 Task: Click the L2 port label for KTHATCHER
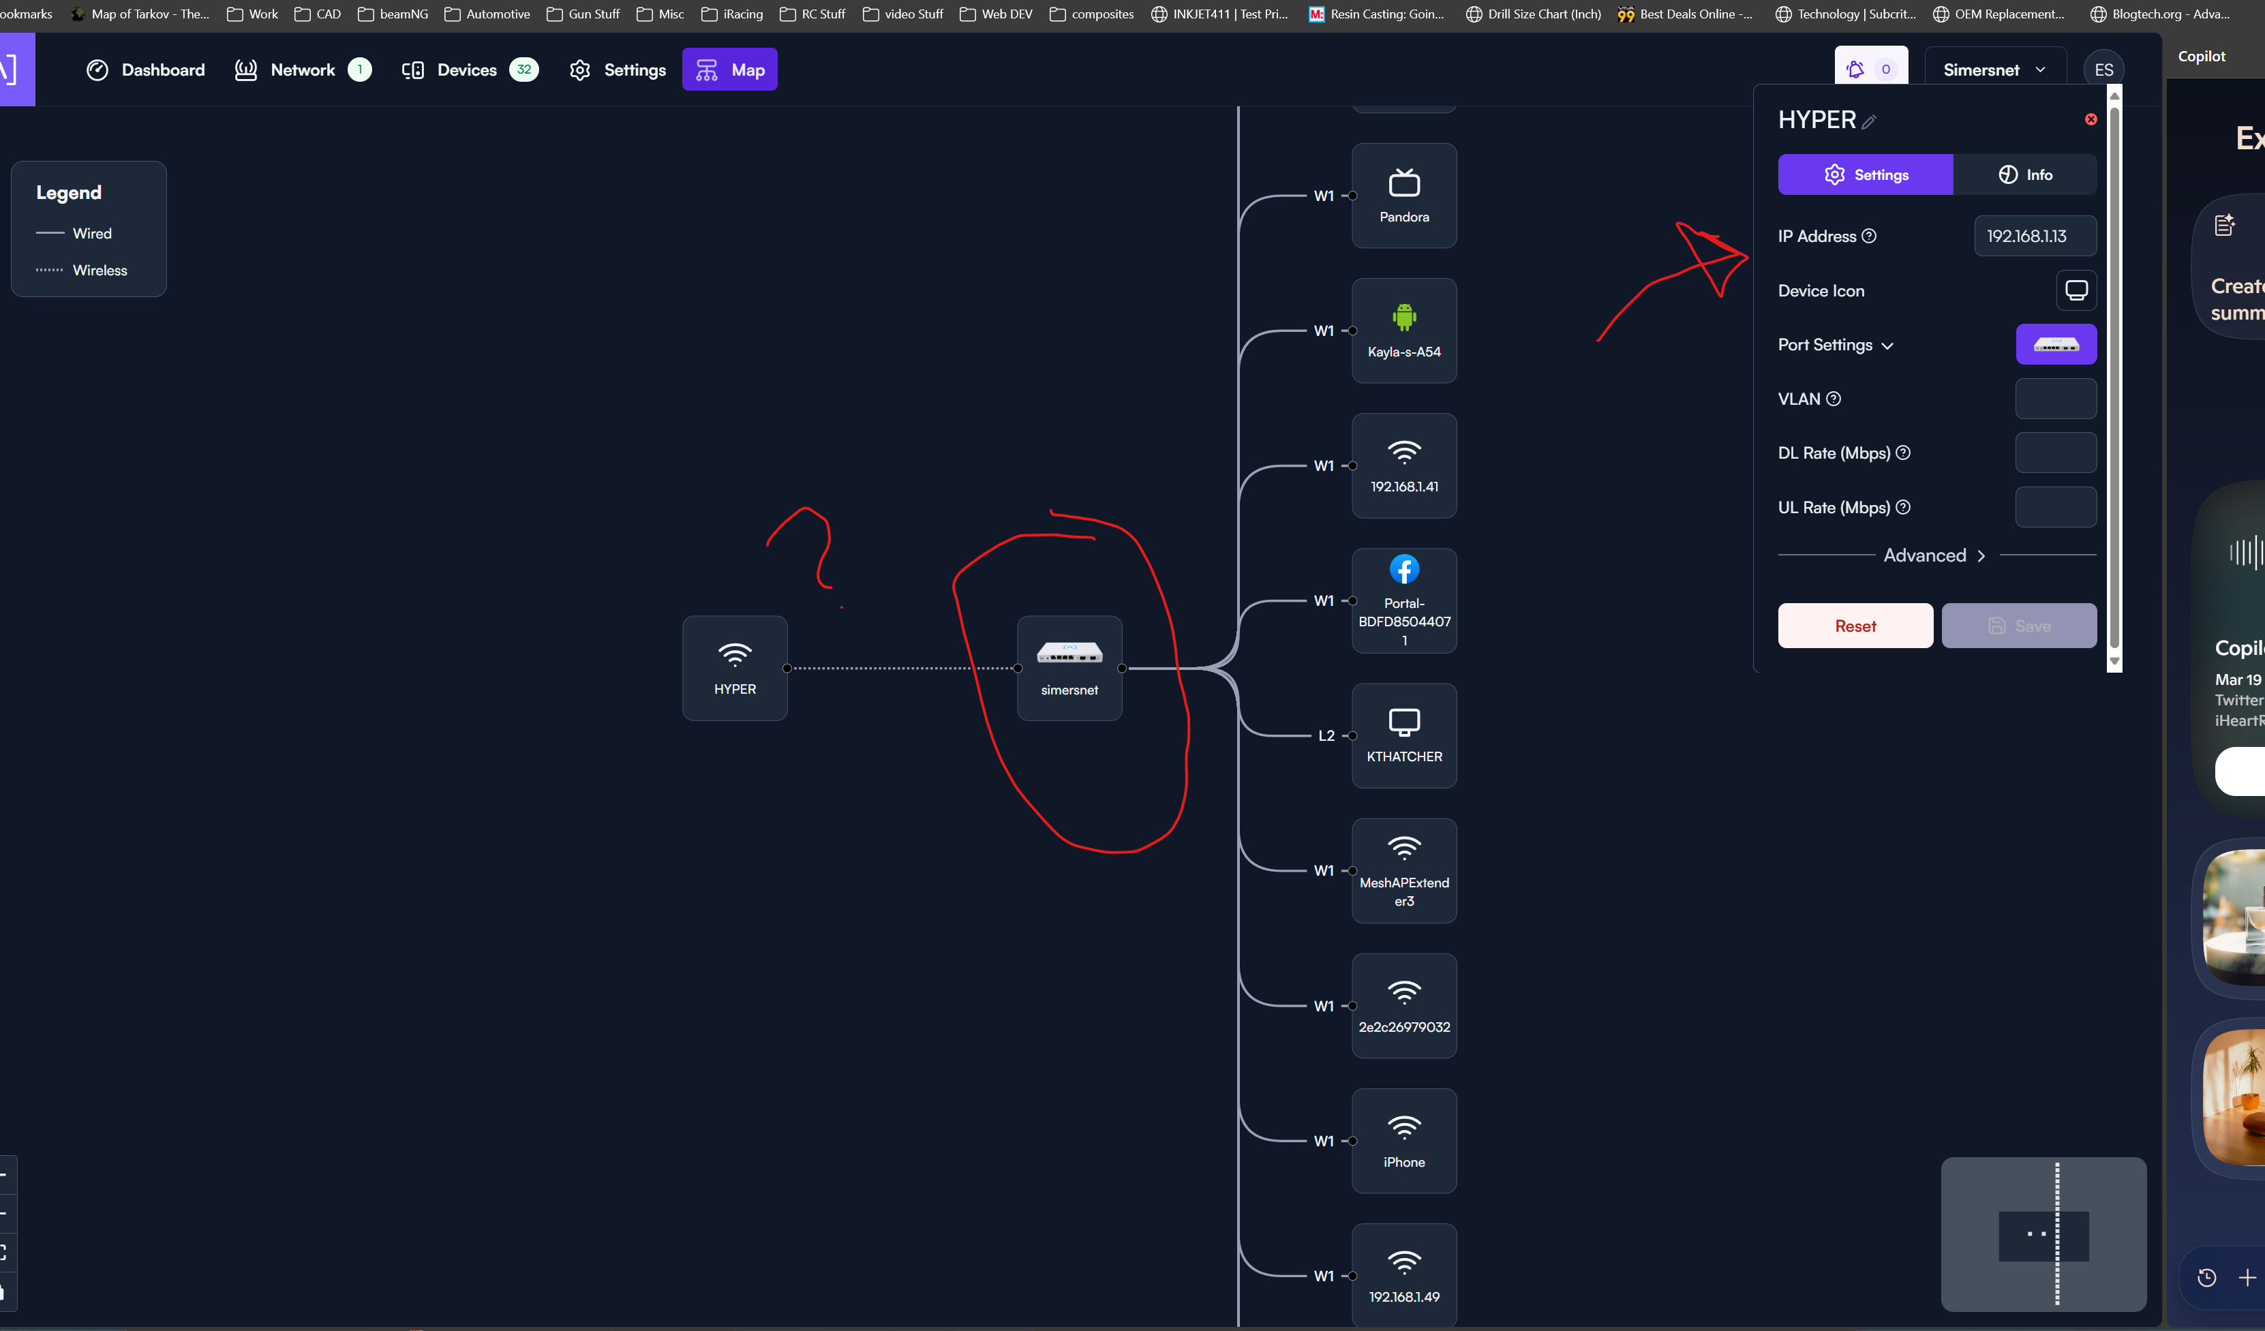1326,736
